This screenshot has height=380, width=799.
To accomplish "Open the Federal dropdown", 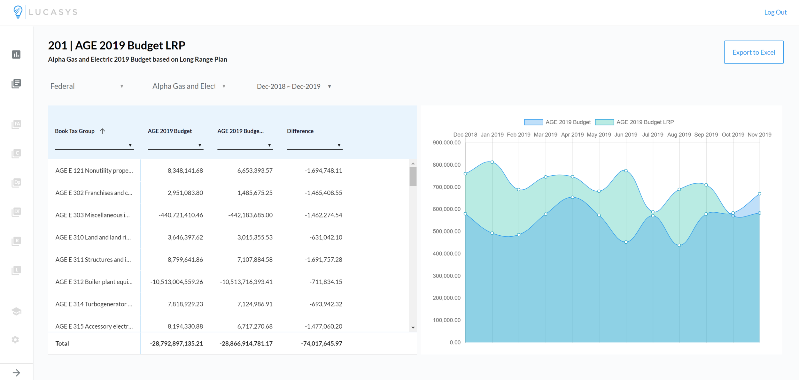I will point(87,86).
